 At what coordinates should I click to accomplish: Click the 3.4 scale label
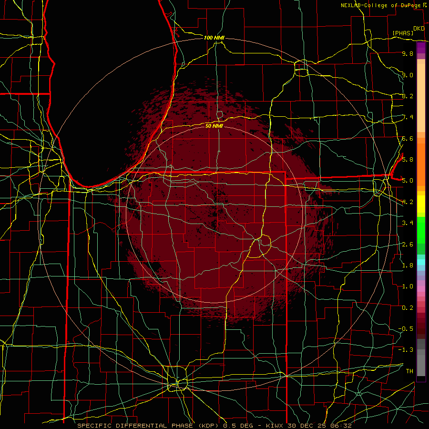pyautogui.click(x=408, y=223)
